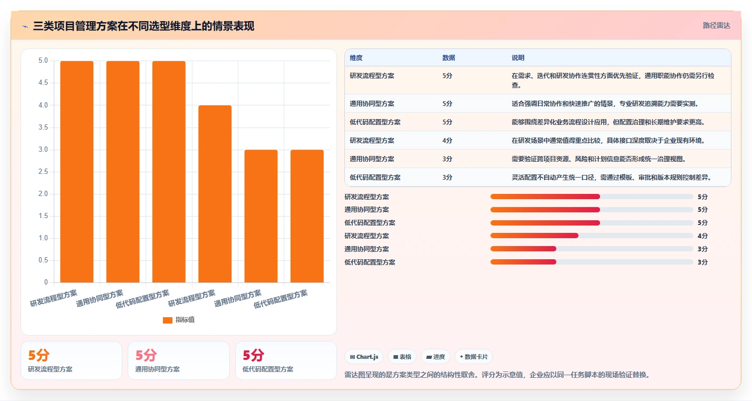Click the 0.5 tick label on the y-axis
This screenshot has width=752, height=401.
pyautogui.click(x=43, y=260)
